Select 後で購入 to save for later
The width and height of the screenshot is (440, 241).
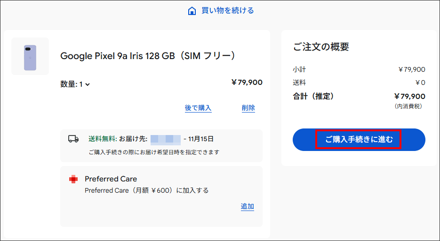pyautogui.click(x=198, y=108)
